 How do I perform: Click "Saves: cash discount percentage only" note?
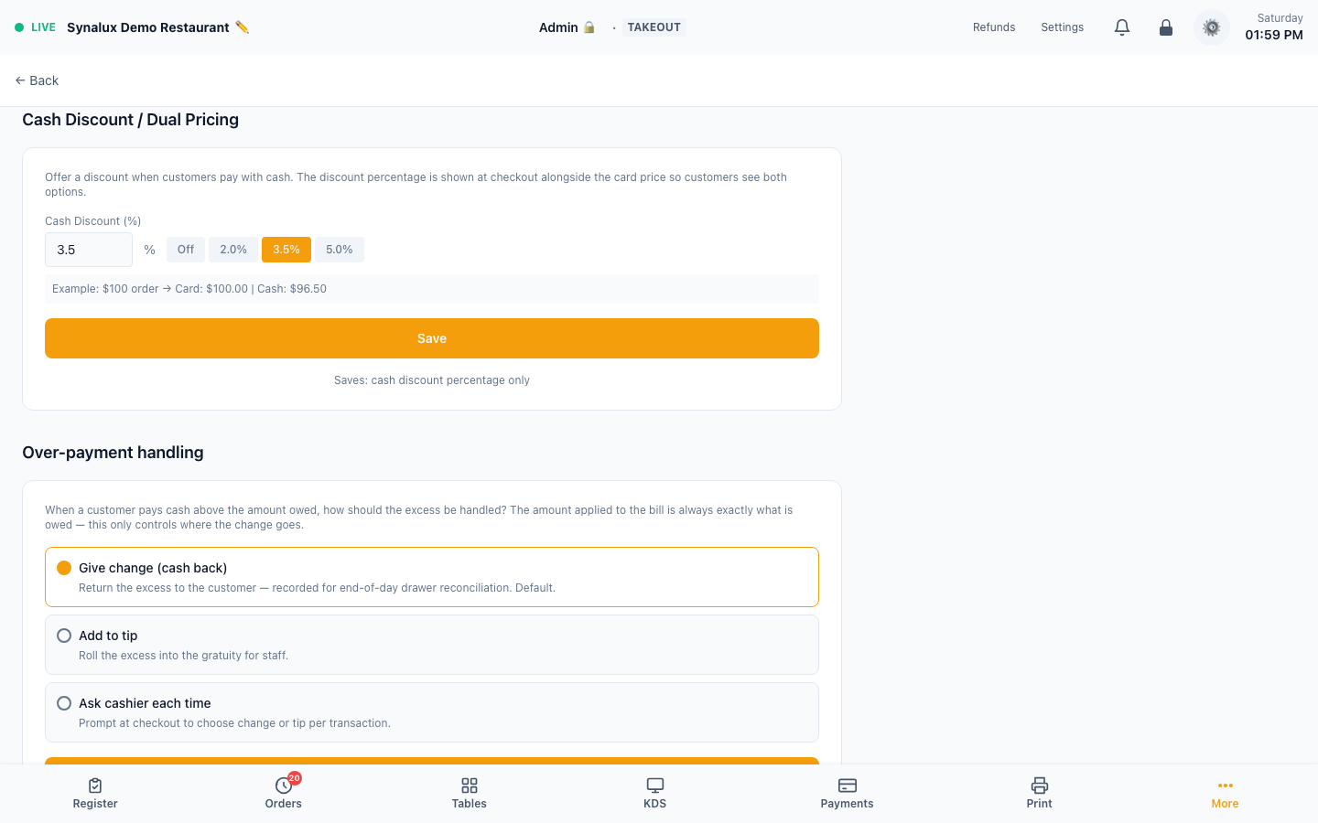point(432,380)
